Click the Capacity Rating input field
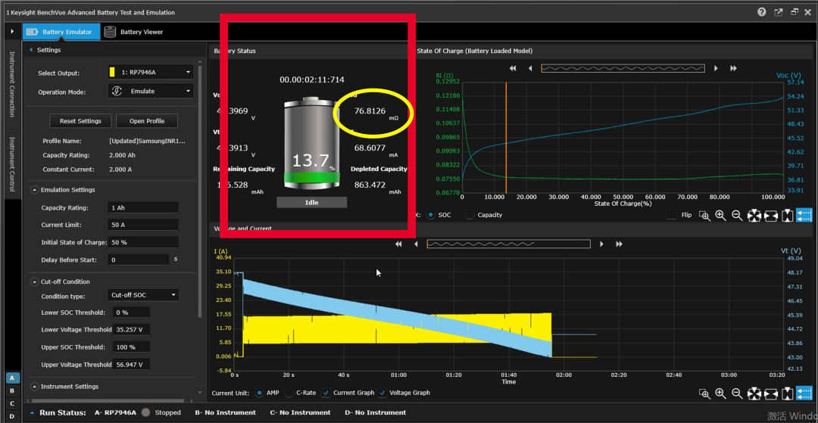This screenshot has height=423, width=818. [x=143, y=208]
